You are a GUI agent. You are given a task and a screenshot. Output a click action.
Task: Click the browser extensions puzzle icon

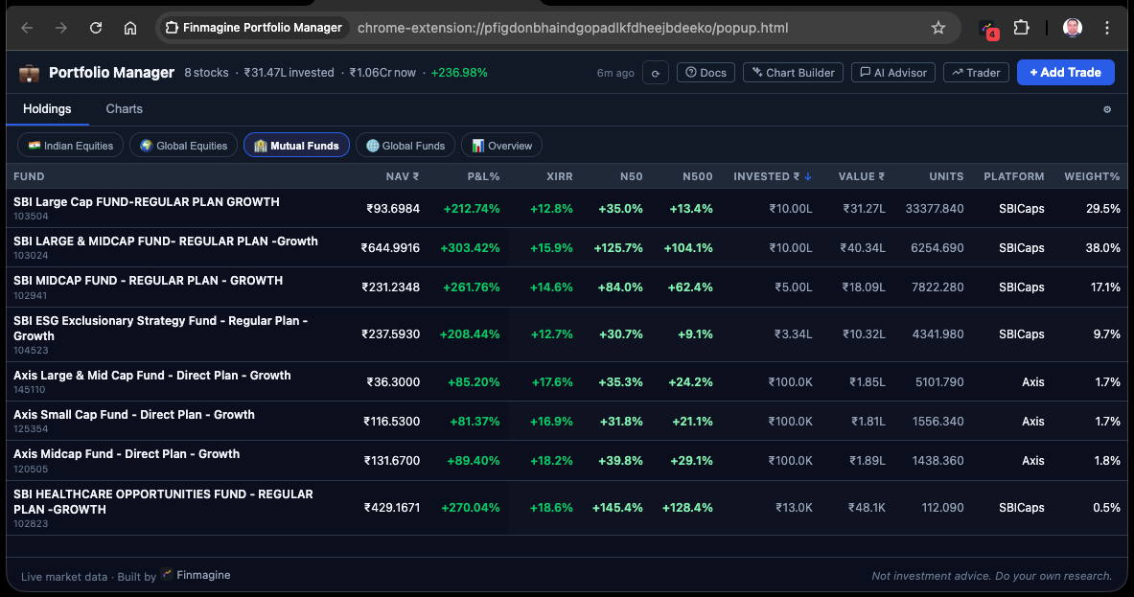coord(1021,28)
